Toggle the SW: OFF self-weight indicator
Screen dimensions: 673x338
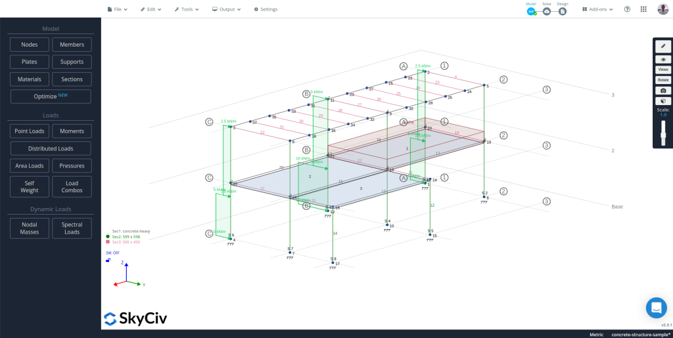tap(112, 252)
